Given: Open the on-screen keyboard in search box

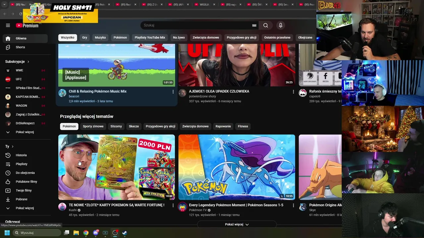Looking at the screenshot, I should pyautogui.click(x=254, y=25).
